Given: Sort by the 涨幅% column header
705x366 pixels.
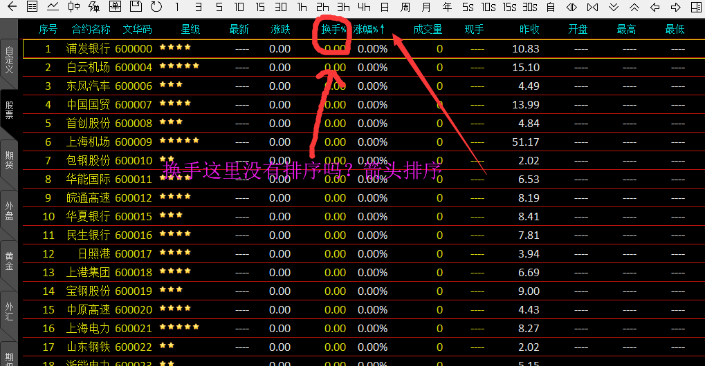Looking at the screenshot, I should 369,30.
